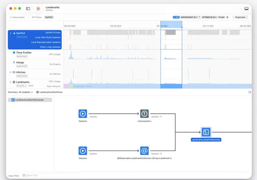Toggle the ANY filter pill
This screenshot has height=180, width=257.
click(x=176, y=17)
